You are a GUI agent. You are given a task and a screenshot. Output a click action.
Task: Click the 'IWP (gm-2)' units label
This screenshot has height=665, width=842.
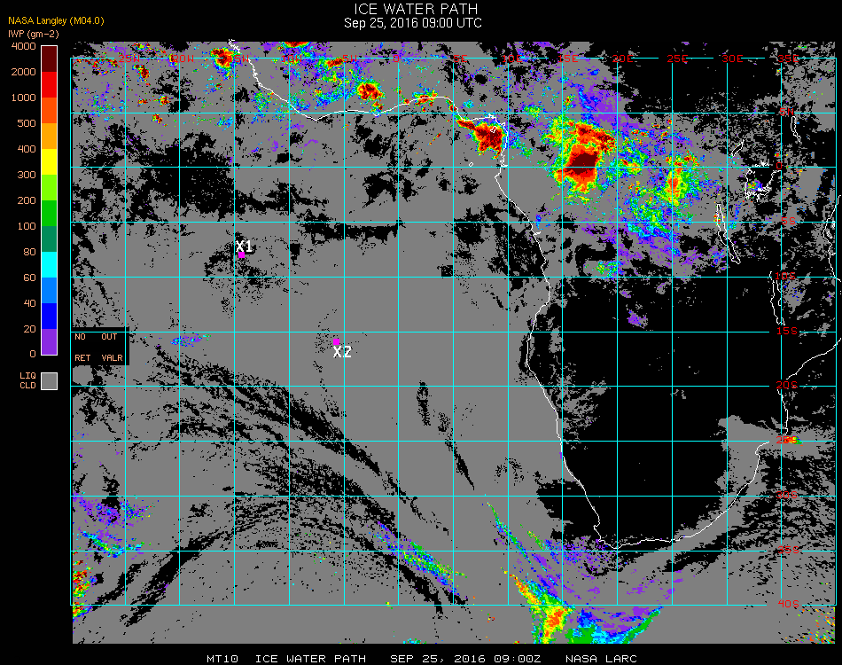pyautogui.click(x=34, y=35)
